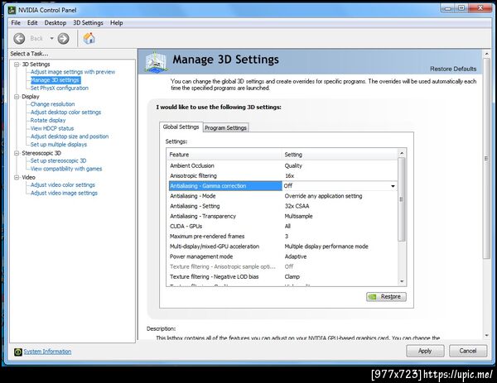
Task: Open Set up stereoscopic 3D
Action: click(58, 160)
